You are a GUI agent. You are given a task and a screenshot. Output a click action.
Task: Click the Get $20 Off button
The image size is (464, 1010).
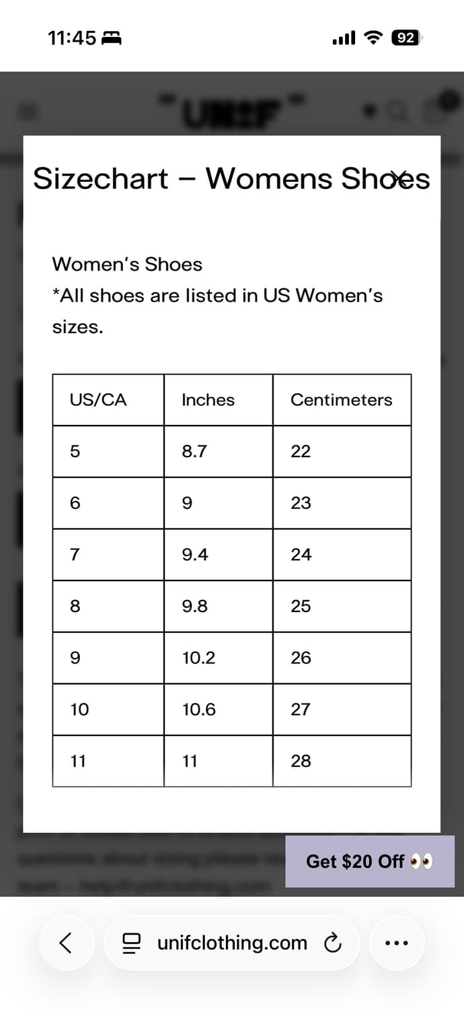[x=369, y=861]
